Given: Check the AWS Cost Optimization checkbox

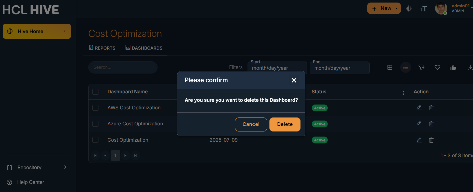Looking at the screenshot, I should [95, 108].
